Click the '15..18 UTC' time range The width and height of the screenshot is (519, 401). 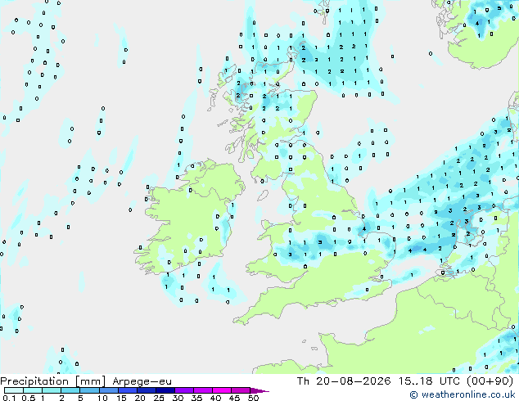[x=429, y=381]
